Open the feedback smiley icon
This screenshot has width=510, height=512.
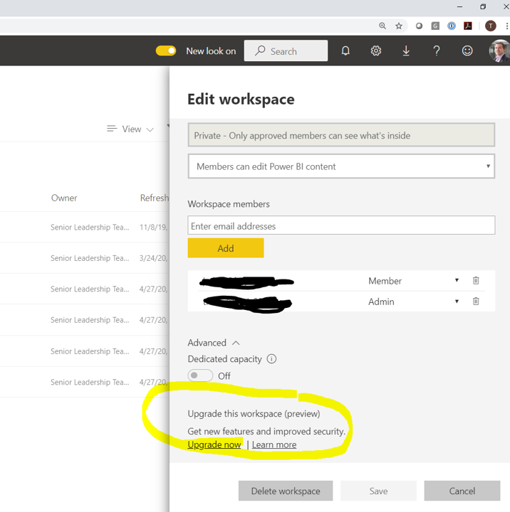(x=467, y=51)
